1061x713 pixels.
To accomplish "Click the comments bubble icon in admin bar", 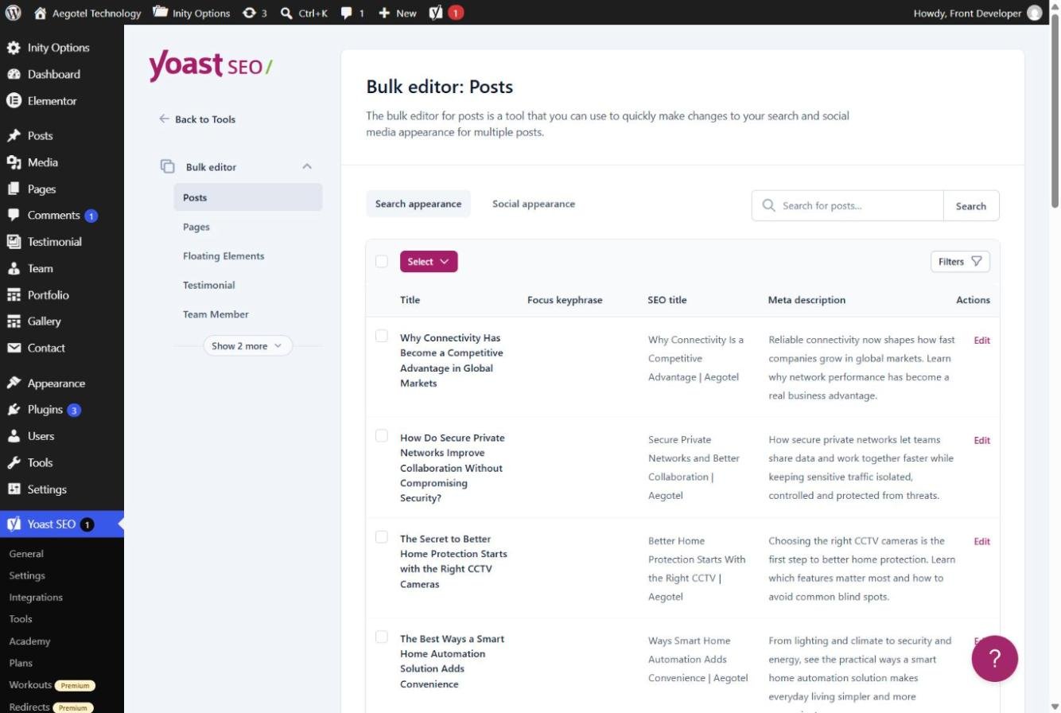I will pyautogui.click(x=347, y=13).
